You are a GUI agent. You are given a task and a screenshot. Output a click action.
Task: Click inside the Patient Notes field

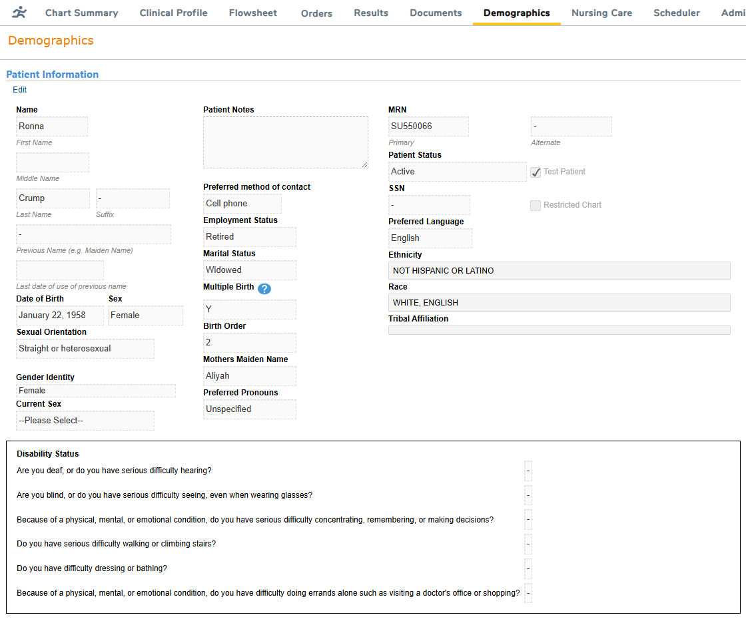click(285, 142)
